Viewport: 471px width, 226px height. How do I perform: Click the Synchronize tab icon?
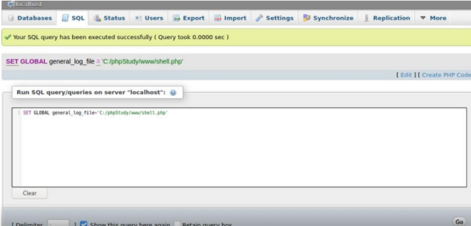(306, 18)
